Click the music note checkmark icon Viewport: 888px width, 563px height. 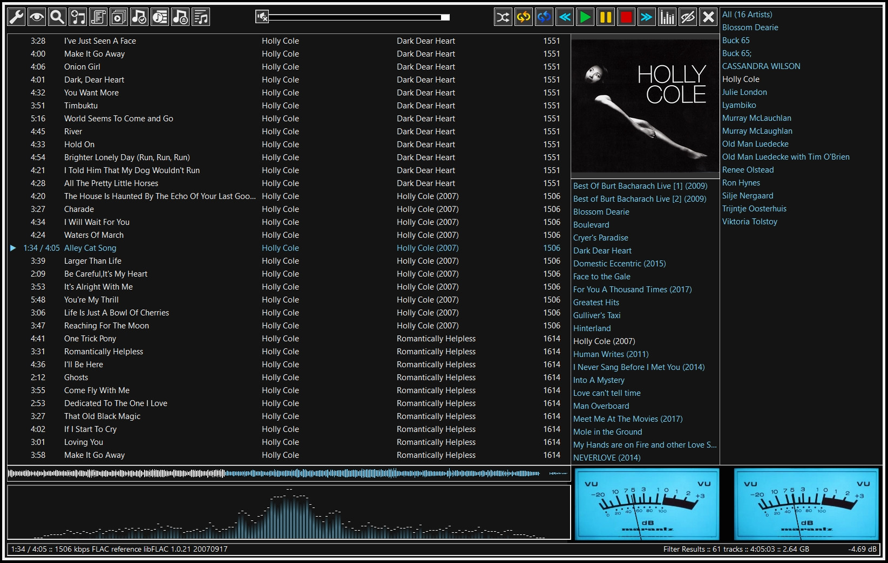(139, 17)
